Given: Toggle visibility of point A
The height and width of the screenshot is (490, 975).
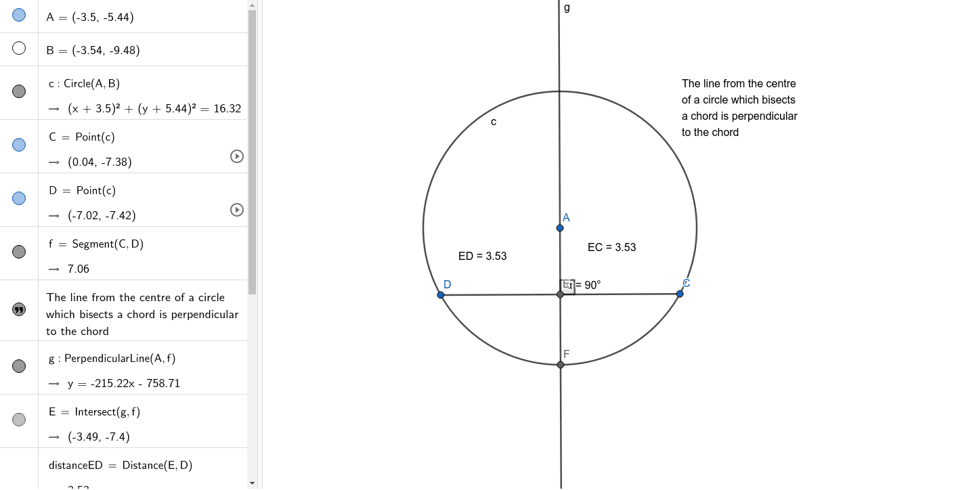Looking at the screenshot, I should point(19,15).
